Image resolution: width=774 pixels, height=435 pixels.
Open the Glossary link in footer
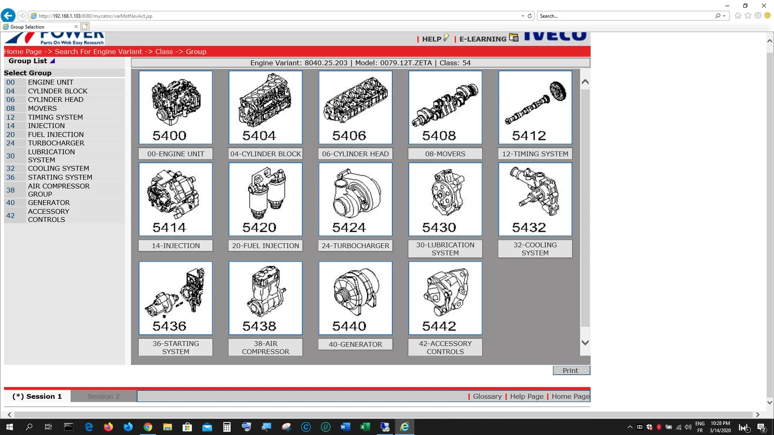pyautogui.click(x=487, y=396)
